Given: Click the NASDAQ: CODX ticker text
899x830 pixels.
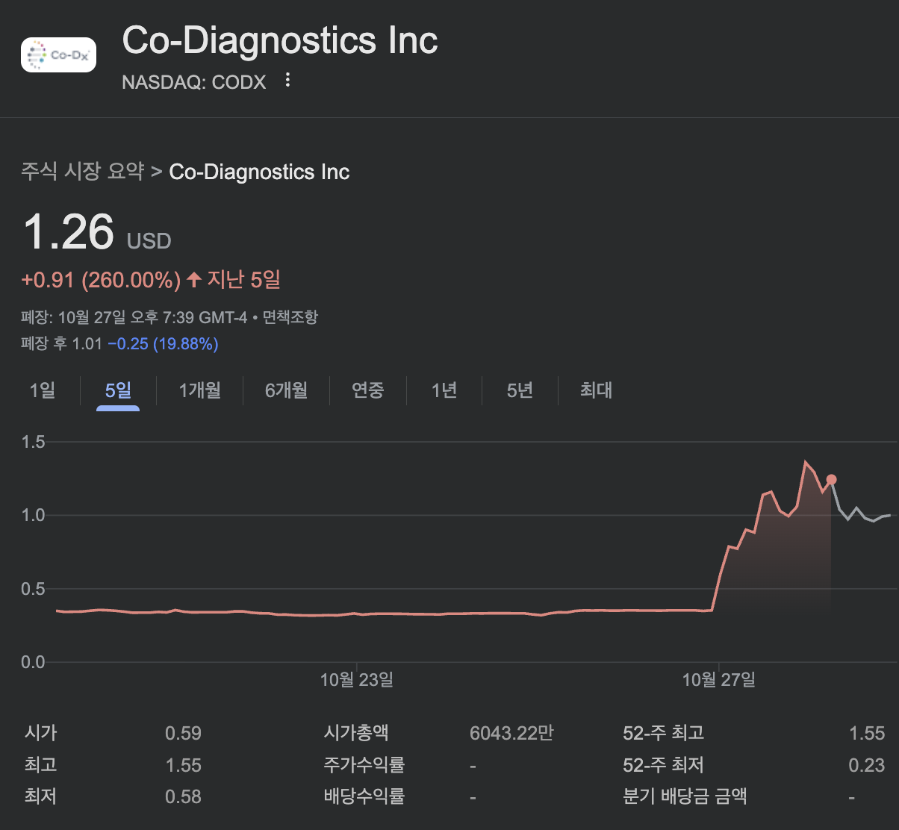Looking at the screenshot, I should tap(194, 82).
